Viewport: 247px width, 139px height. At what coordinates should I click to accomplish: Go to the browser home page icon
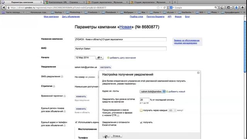coord(243,7)
